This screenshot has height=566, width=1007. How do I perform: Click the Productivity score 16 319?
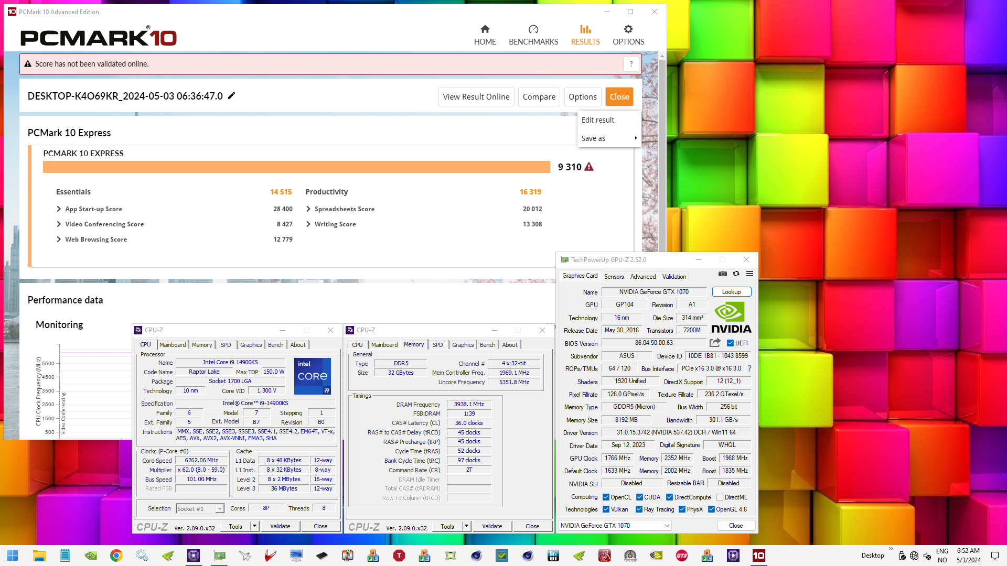pos(530,192)
